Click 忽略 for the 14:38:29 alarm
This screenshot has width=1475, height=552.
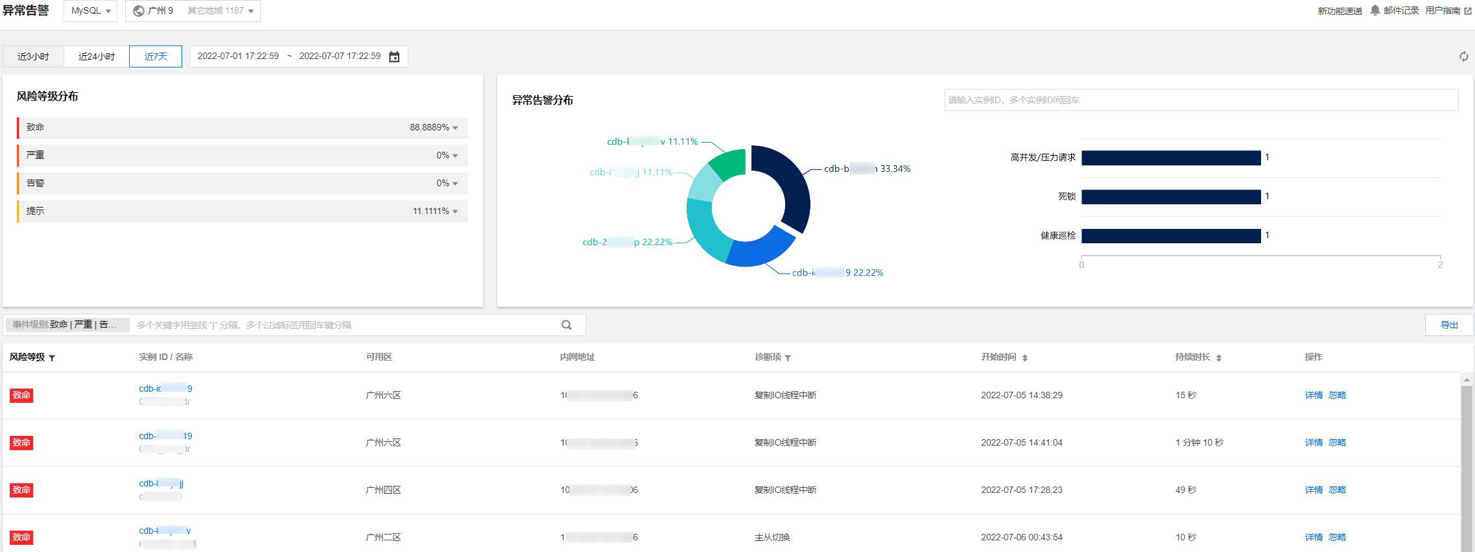click(x=1337, y=396)
